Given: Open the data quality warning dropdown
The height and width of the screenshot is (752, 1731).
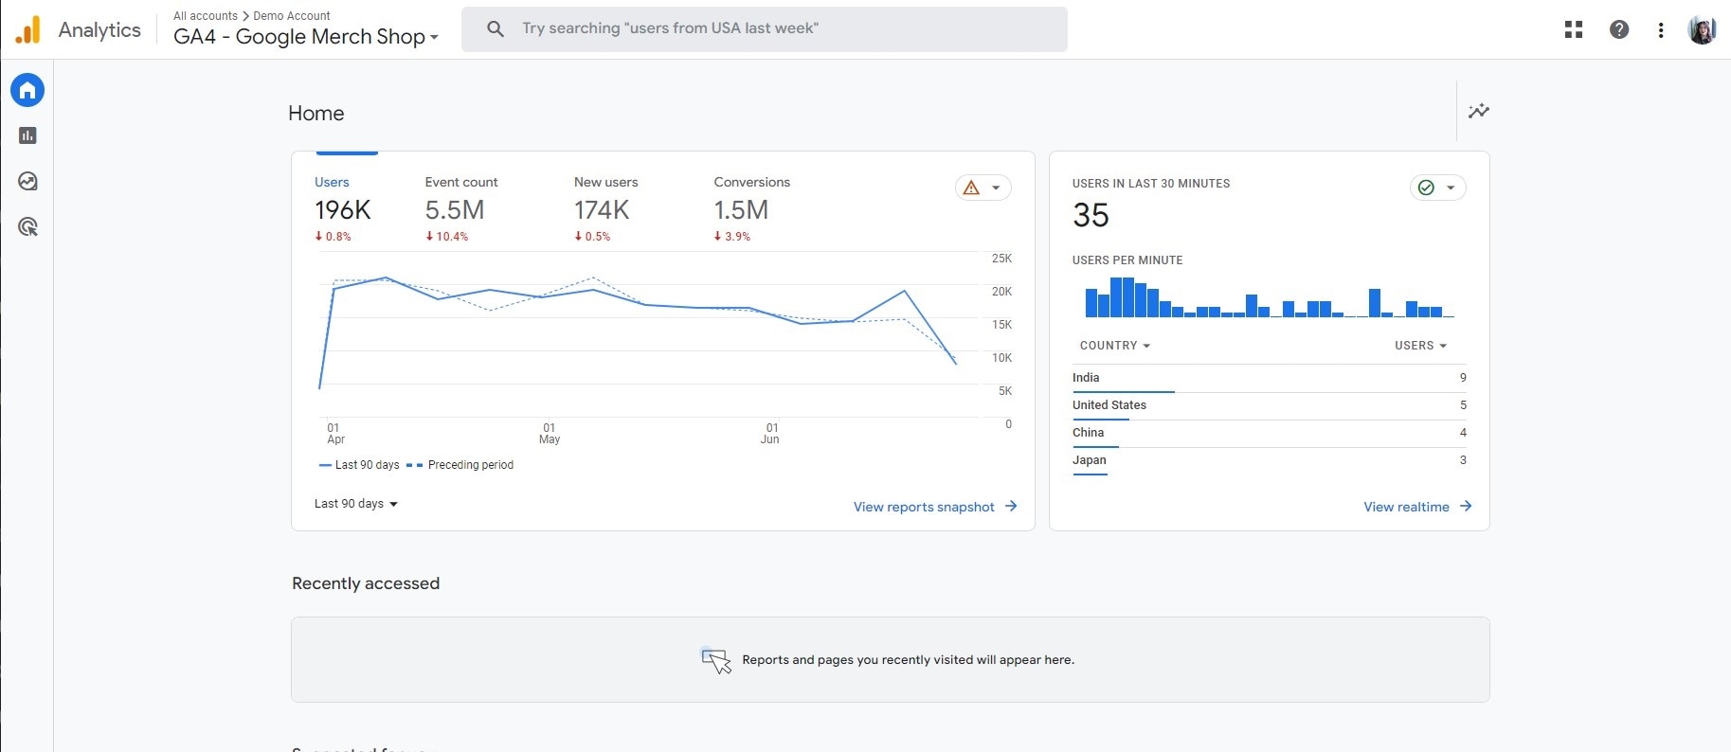Looking at the screenshot, I should pyautogui.click(x=983, y=188).
